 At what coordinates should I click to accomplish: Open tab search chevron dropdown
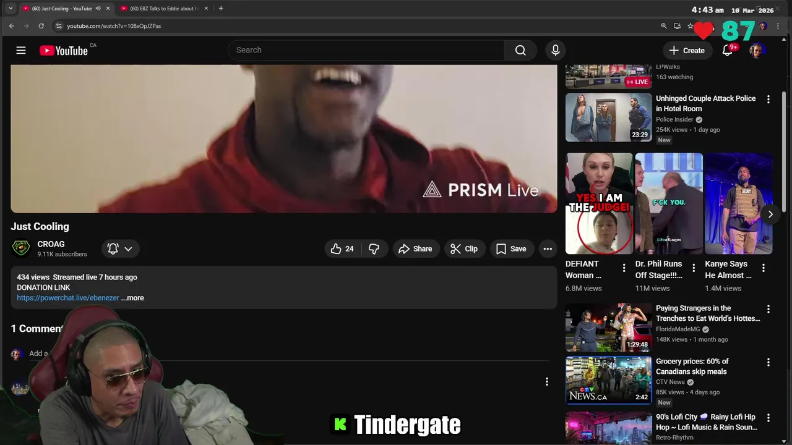pos(11,8)
